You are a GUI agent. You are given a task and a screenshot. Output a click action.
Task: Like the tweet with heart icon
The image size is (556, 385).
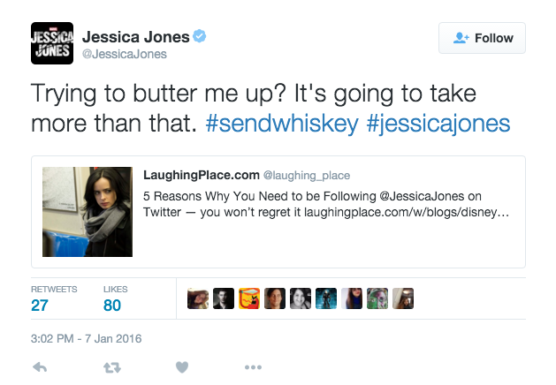pyautogui.click(x=182, y=367)
